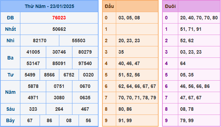Select the Nhì prize number 55503
The width and height of the screenshot is (221, 127).
pos(79,41)
